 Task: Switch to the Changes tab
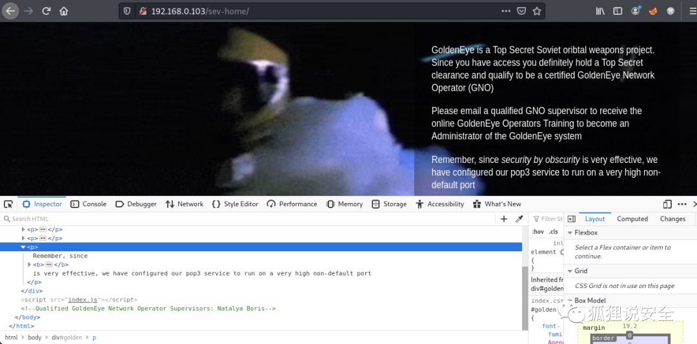(672, 219)
